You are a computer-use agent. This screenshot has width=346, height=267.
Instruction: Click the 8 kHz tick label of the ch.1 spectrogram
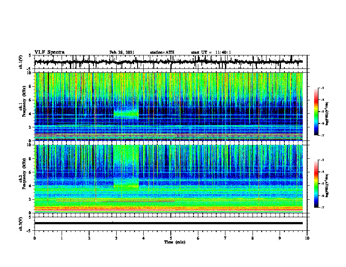pyautogui.click(x=31, y=86)
